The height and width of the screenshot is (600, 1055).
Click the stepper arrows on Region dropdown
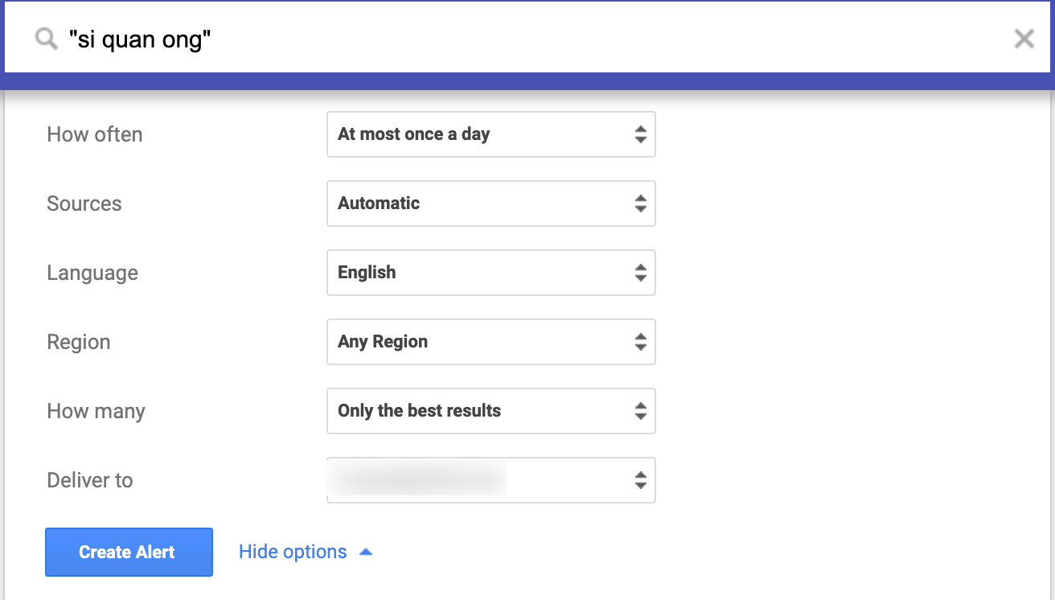(641, 342)
